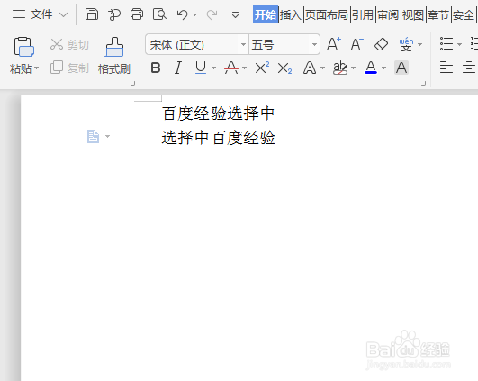Expand the highlight color dropdown
This screenshot has height=381, width=478.
[x=353, y=68]
